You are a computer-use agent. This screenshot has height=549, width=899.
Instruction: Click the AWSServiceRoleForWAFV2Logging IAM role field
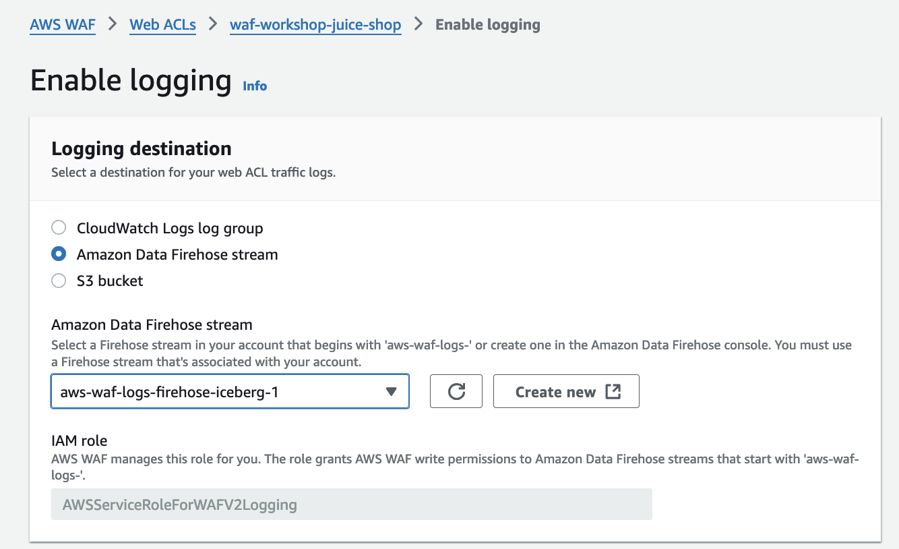[352, 504]
